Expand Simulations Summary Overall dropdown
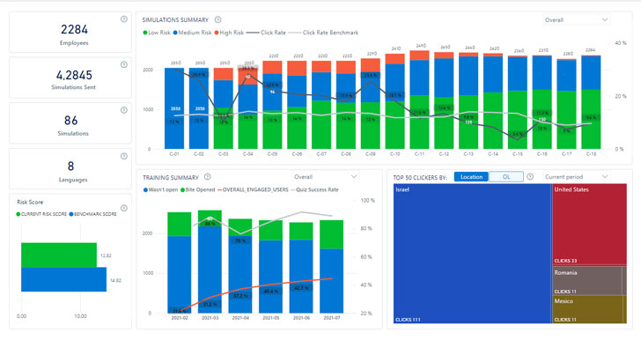641x340 pixels. (577, 19)
